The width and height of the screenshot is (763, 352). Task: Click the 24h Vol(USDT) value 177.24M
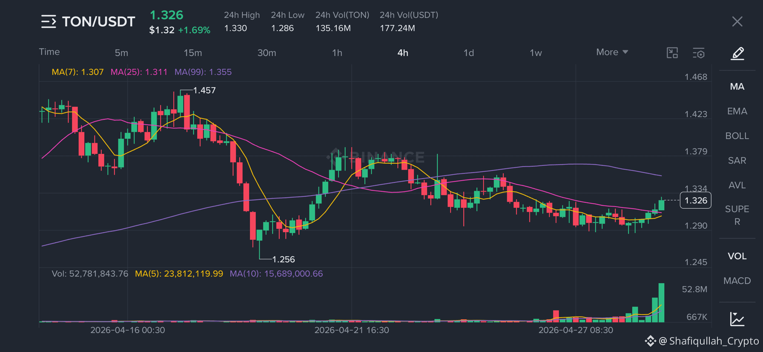pos(397,28)
